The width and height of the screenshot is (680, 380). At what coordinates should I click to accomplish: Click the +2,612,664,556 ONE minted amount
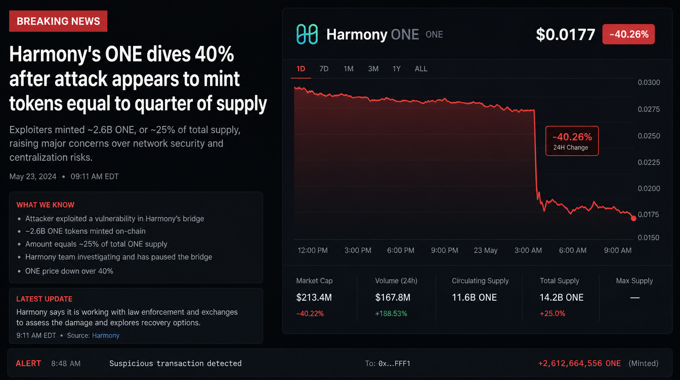click(579, 363)
